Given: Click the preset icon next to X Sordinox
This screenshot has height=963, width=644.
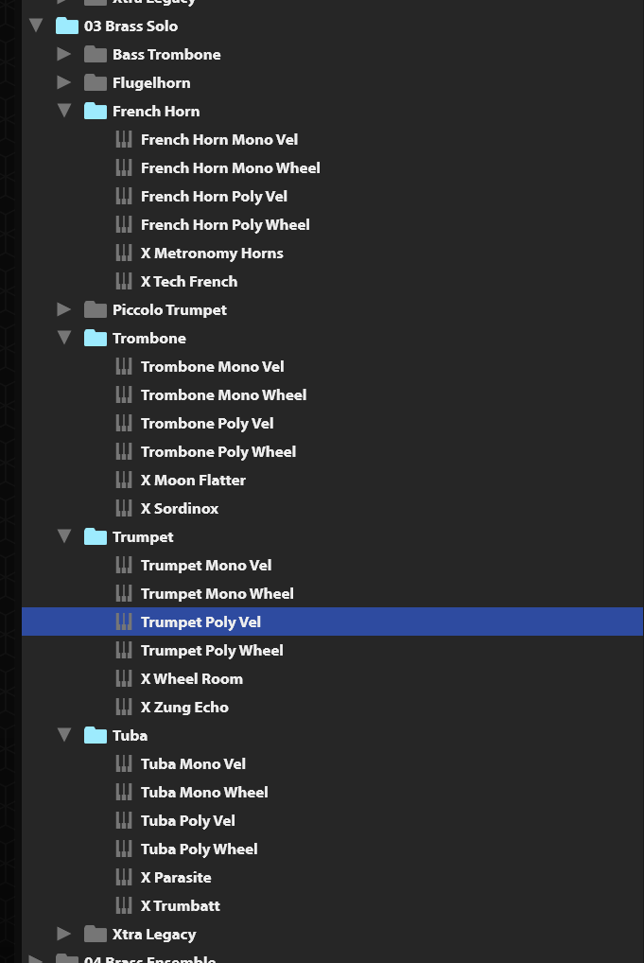Looking at the screenshot, I should click(x=124, y=509).
